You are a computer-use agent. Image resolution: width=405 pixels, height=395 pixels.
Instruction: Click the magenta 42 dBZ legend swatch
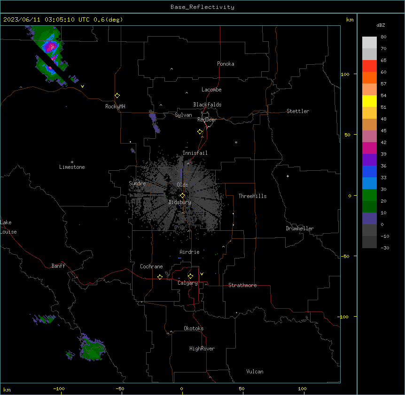369,148
